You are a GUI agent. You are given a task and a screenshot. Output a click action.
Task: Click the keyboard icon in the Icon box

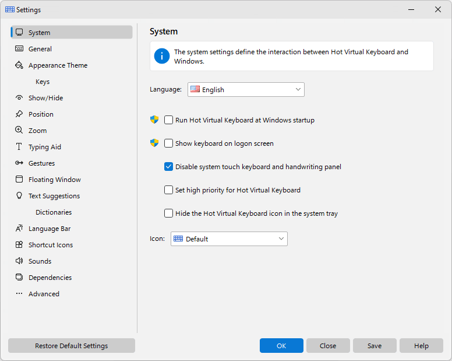tap(178, 239)
